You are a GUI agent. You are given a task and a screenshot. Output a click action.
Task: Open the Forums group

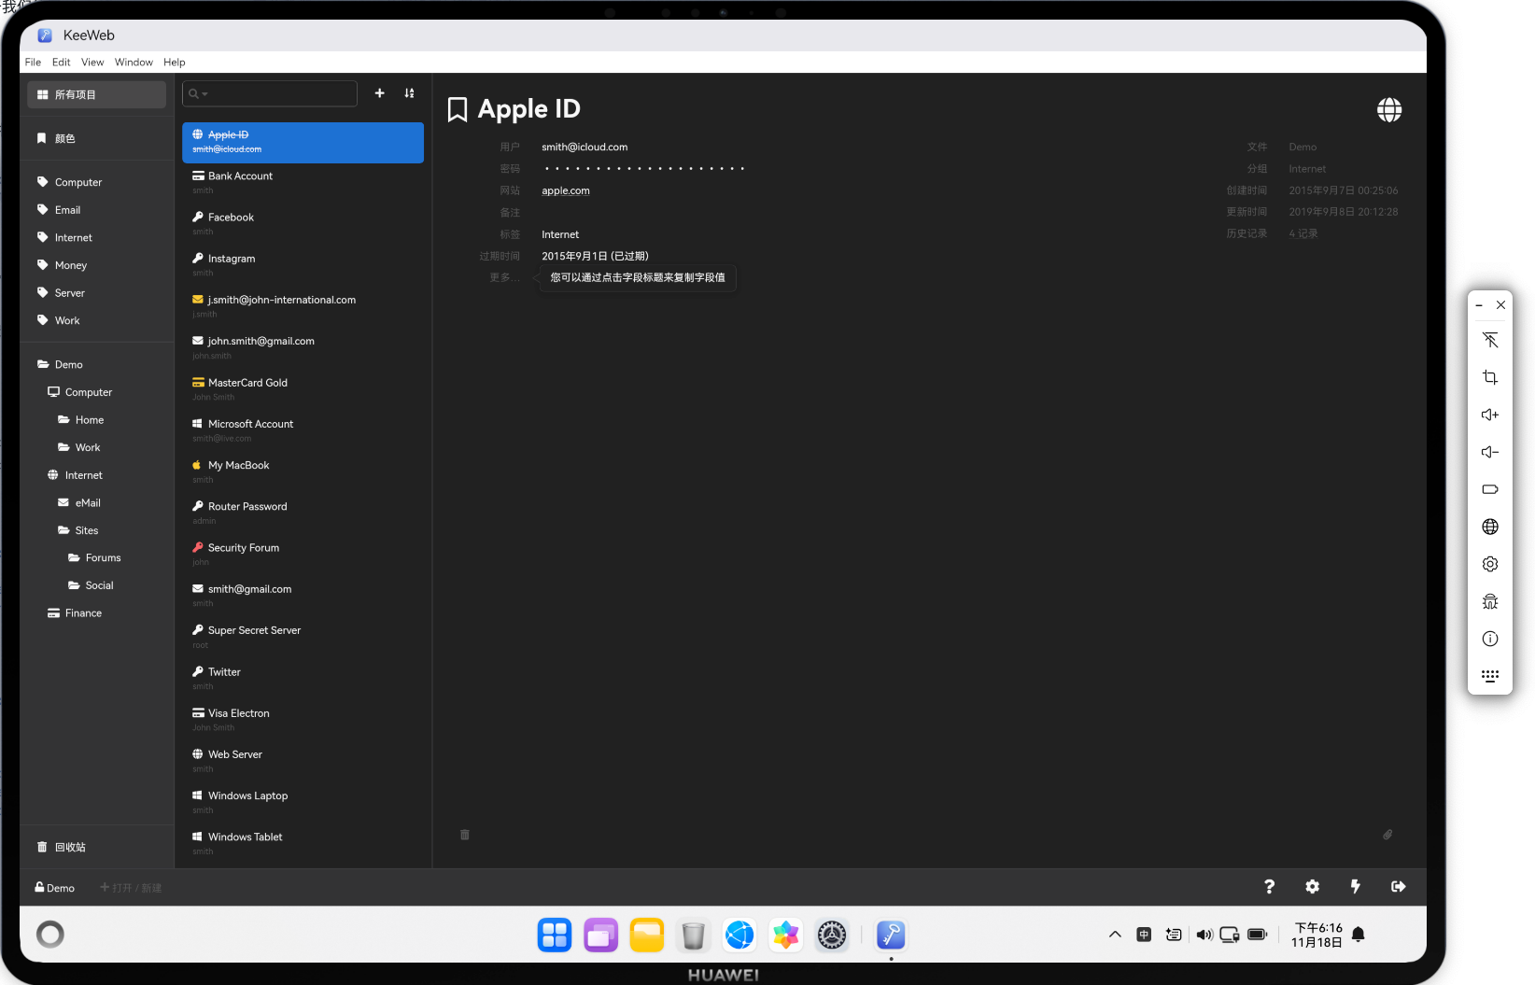point(96,557)
